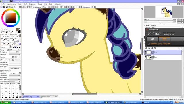Adjust the Жесткость hardness slider

[15, 75]
